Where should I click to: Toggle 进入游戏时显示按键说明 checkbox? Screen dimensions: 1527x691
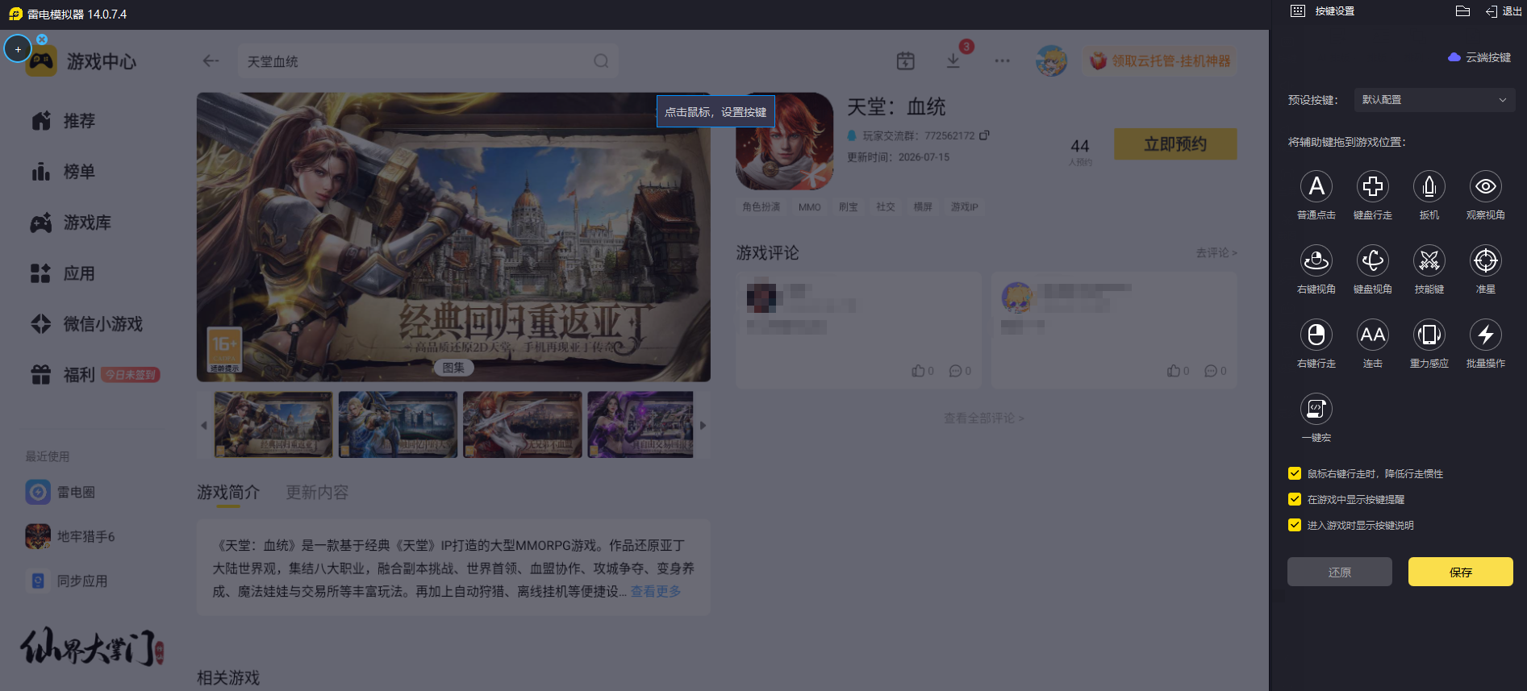(1295, 525)
